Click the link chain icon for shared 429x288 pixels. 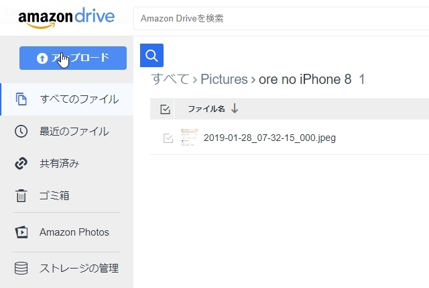point(21,163)
